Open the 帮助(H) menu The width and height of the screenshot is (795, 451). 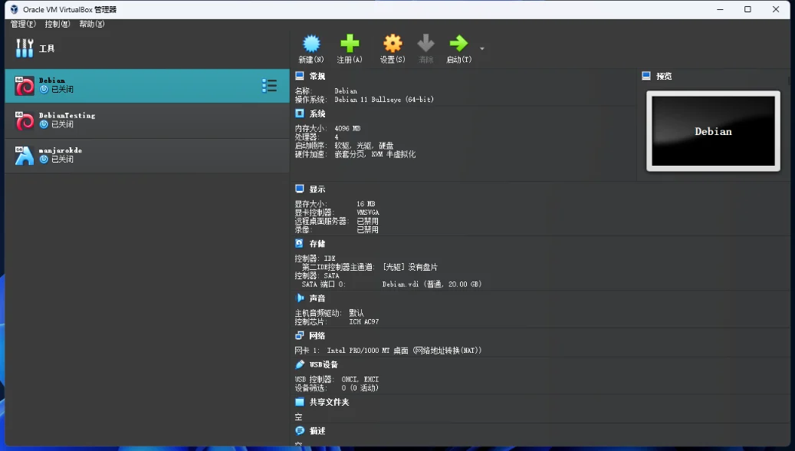pyautogui.click(x=92, y=24)
